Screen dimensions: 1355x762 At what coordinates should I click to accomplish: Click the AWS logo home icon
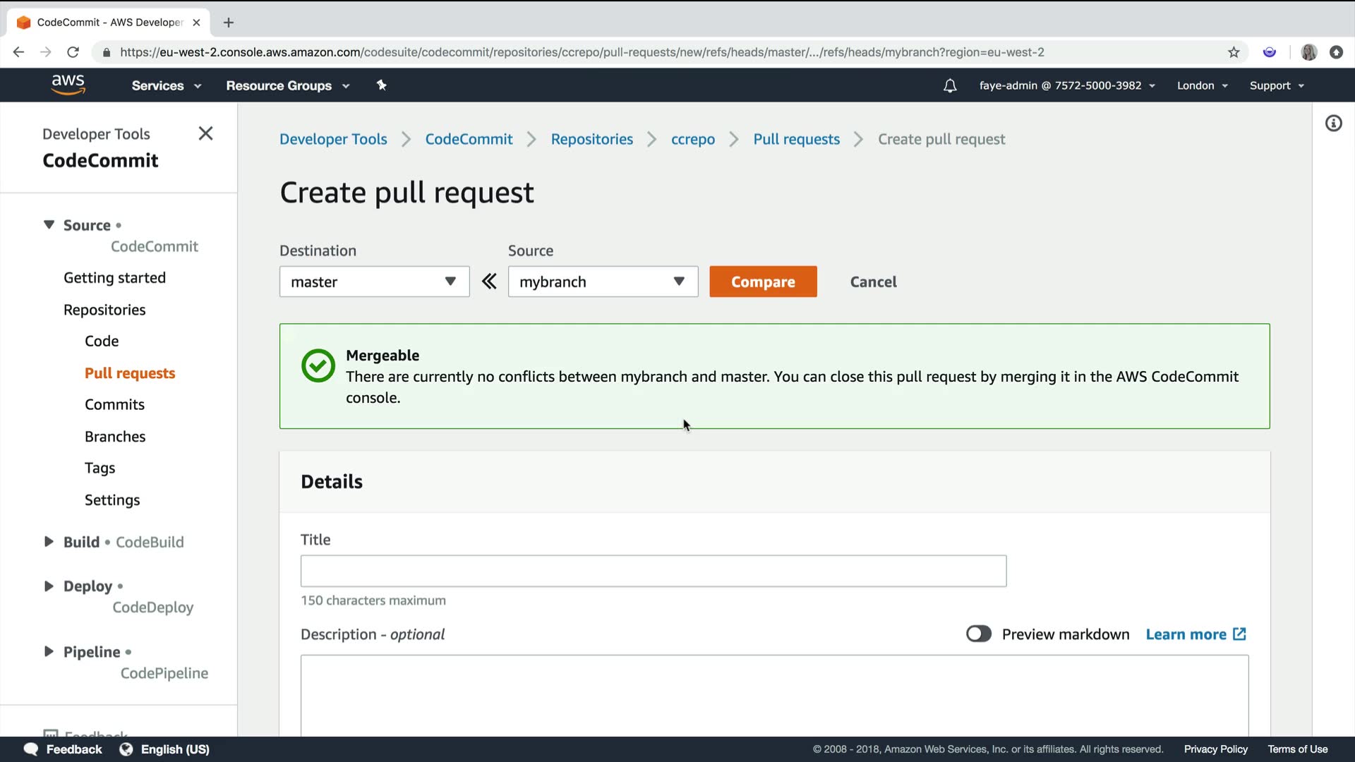[68, 85]
